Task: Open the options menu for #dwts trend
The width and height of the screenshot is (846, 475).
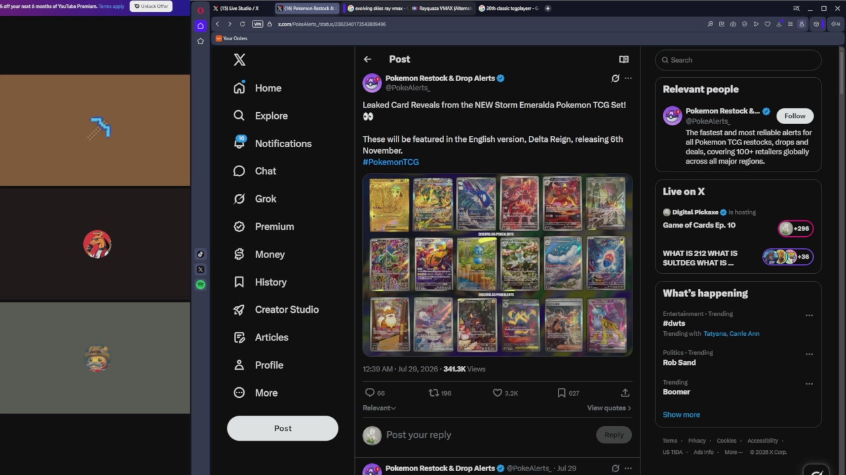Action: click(809, 315)
